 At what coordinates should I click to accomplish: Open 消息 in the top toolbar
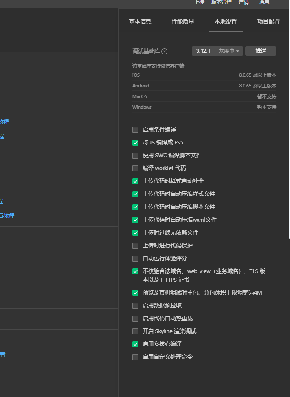(264, 2)
